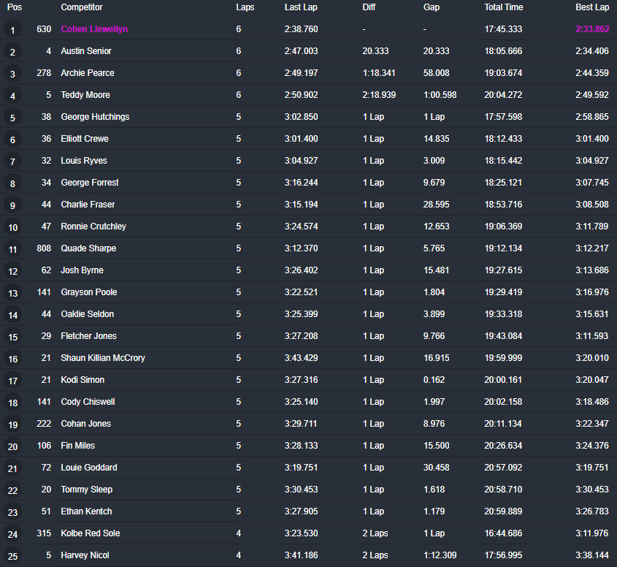This screenshot has height=567, width=617.
Task: Click the position 25 circle badge
Action: [x=12, y=556]
